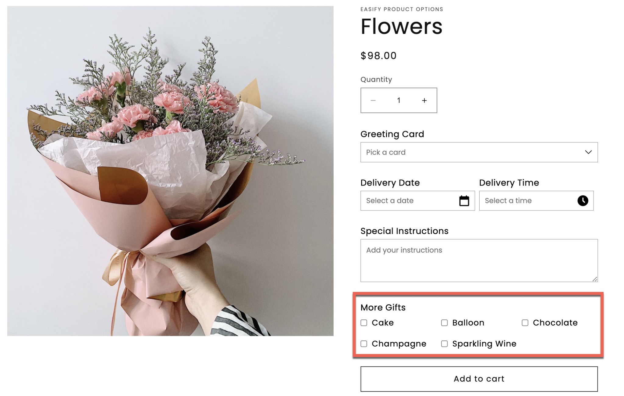Click the resize grip on Special Instructions box
The height and width of the screenshot is (396, 624).
click(595, 279)
